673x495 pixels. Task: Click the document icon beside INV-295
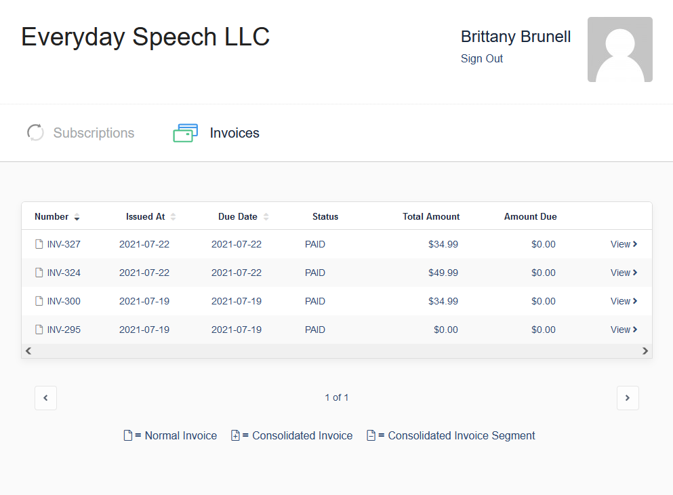pos(39,330)
